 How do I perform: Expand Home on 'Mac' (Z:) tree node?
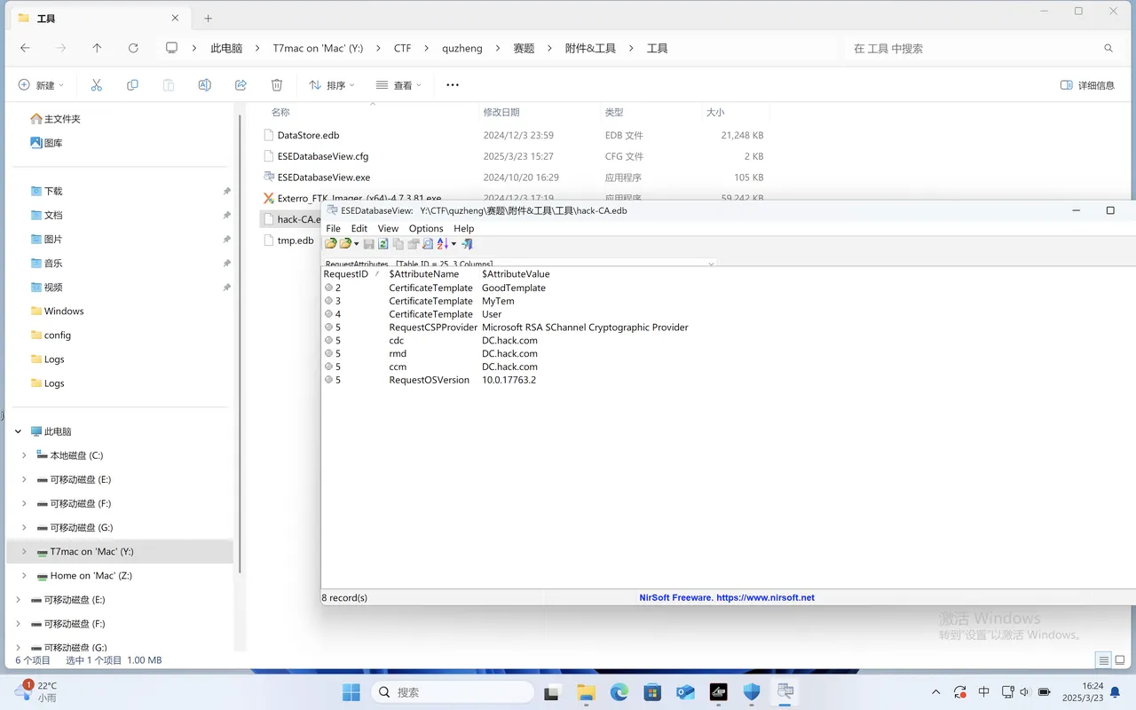[24, 575]
